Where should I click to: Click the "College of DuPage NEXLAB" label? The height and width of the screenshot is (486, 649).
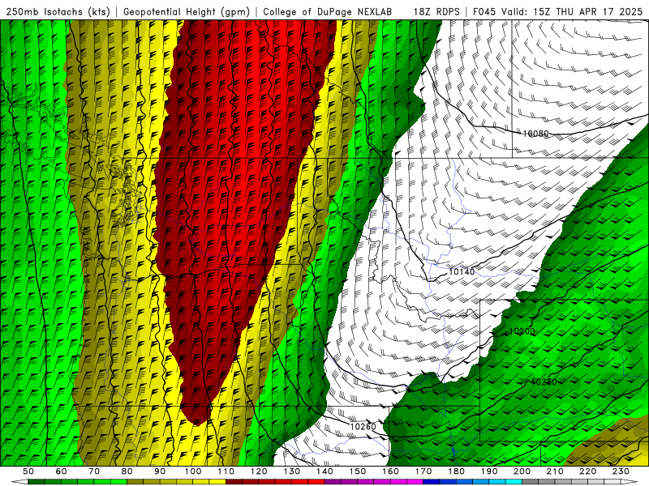point(327,12)
